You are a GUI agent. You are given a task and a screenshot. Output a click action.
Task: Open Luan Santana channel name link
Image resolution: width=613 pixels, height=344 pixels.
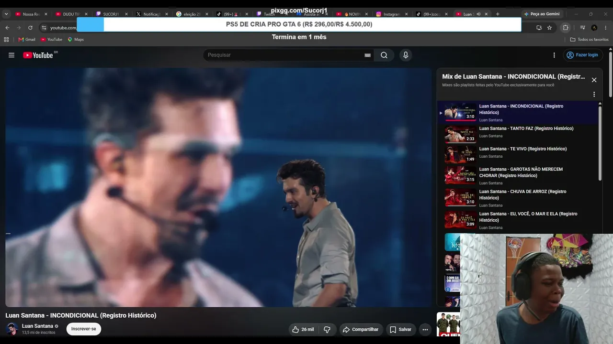coord(37,326)
